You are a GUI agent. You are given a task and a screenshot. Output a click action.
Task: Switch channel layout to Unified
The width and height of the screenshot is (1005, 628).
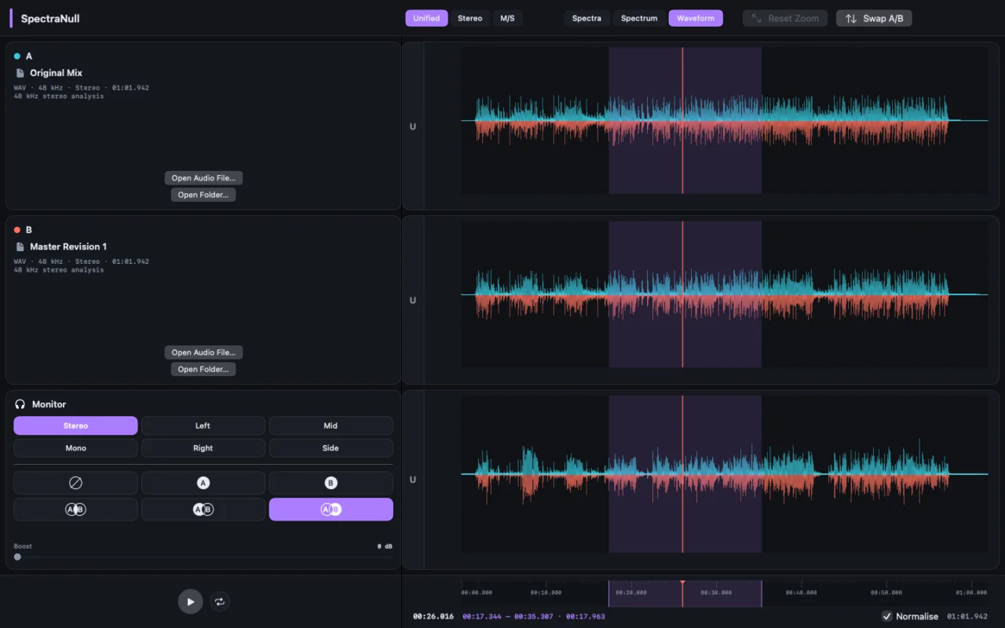click(x=426, y=18)
